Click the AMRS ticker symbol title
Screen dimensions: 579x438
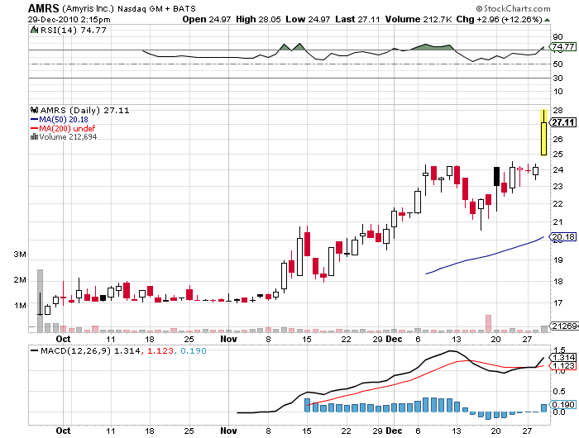click(44, 8)
